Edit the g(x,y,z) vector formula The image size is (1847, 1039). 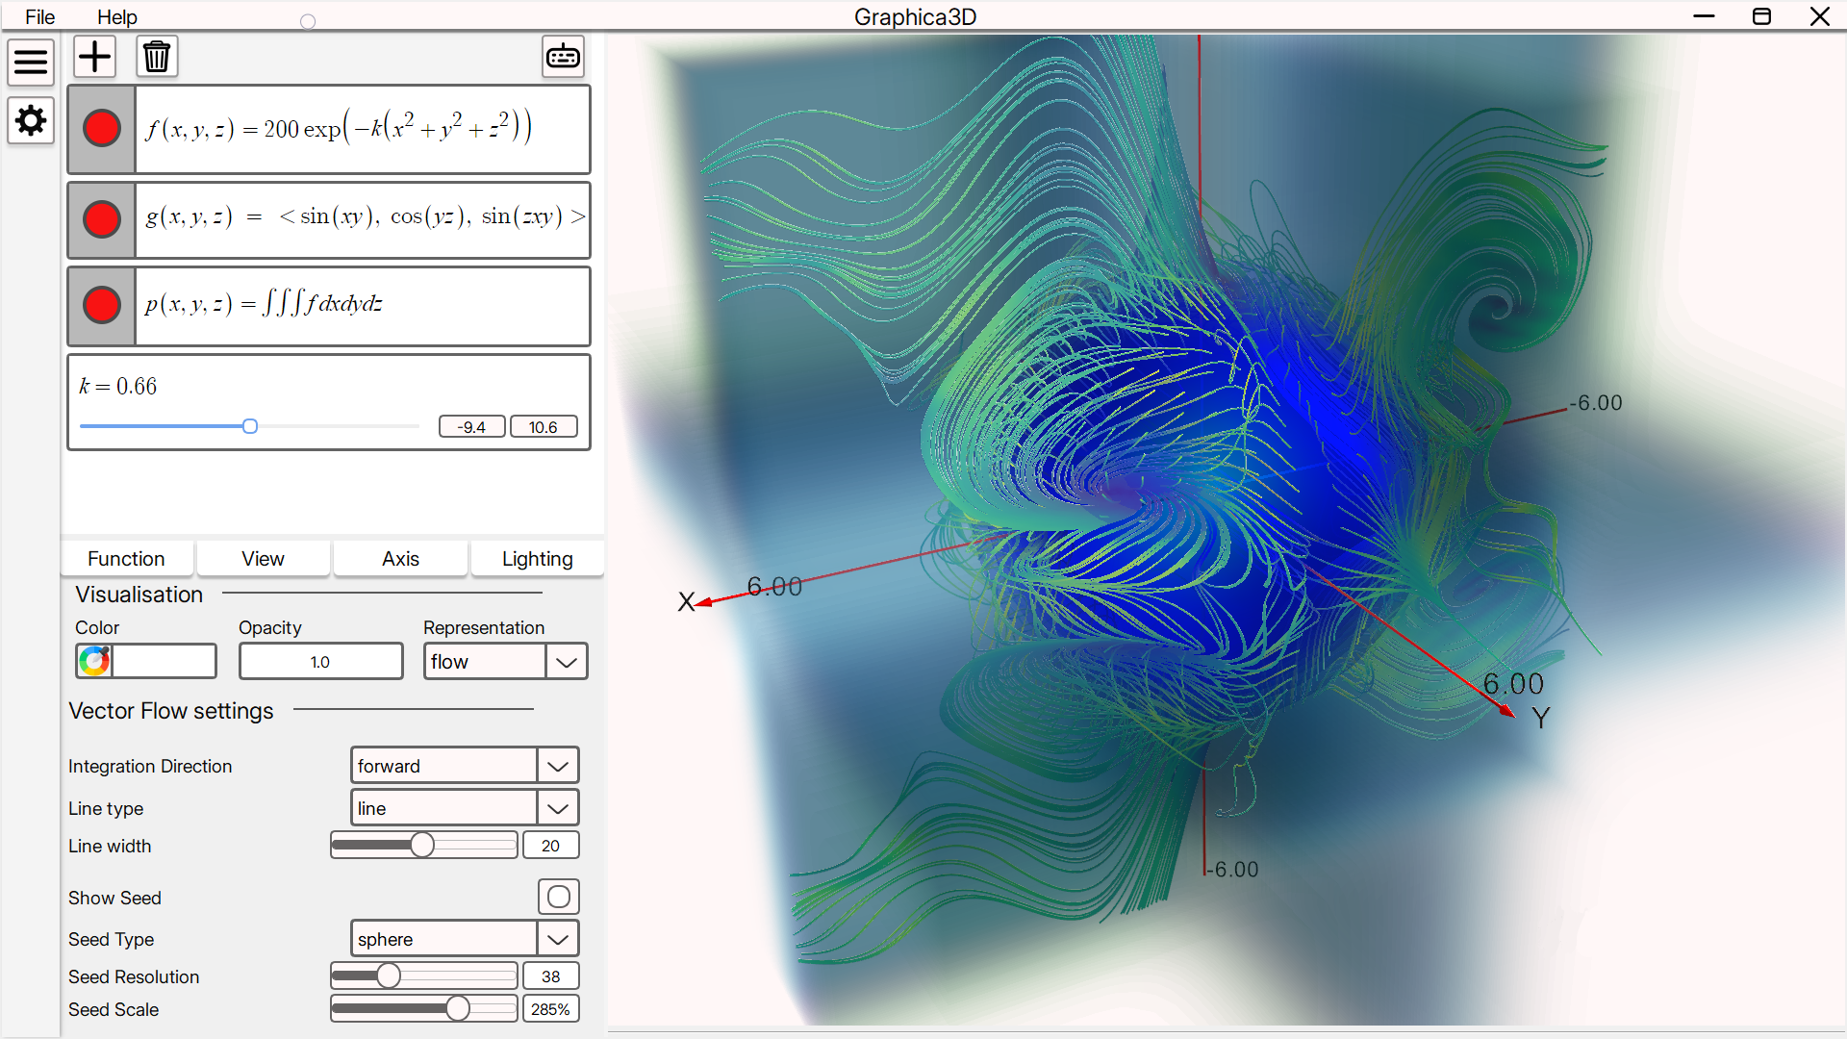point(362,219)
